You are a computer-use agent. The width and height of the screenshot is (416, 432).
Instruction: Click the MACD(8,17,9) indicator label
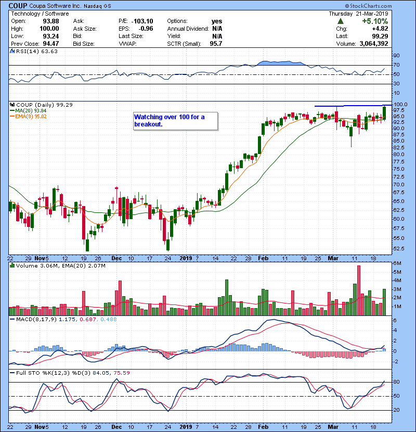coord(36,320)
